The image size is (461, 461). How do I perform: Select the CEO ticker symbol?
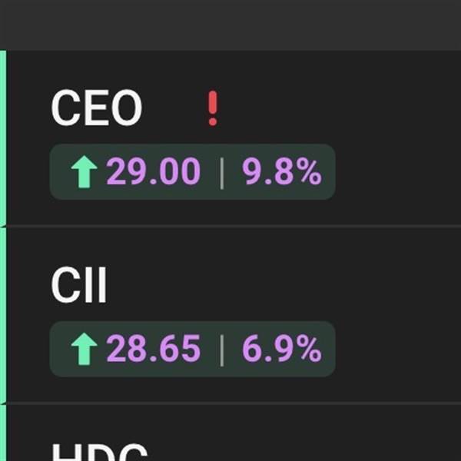[96, 108]
